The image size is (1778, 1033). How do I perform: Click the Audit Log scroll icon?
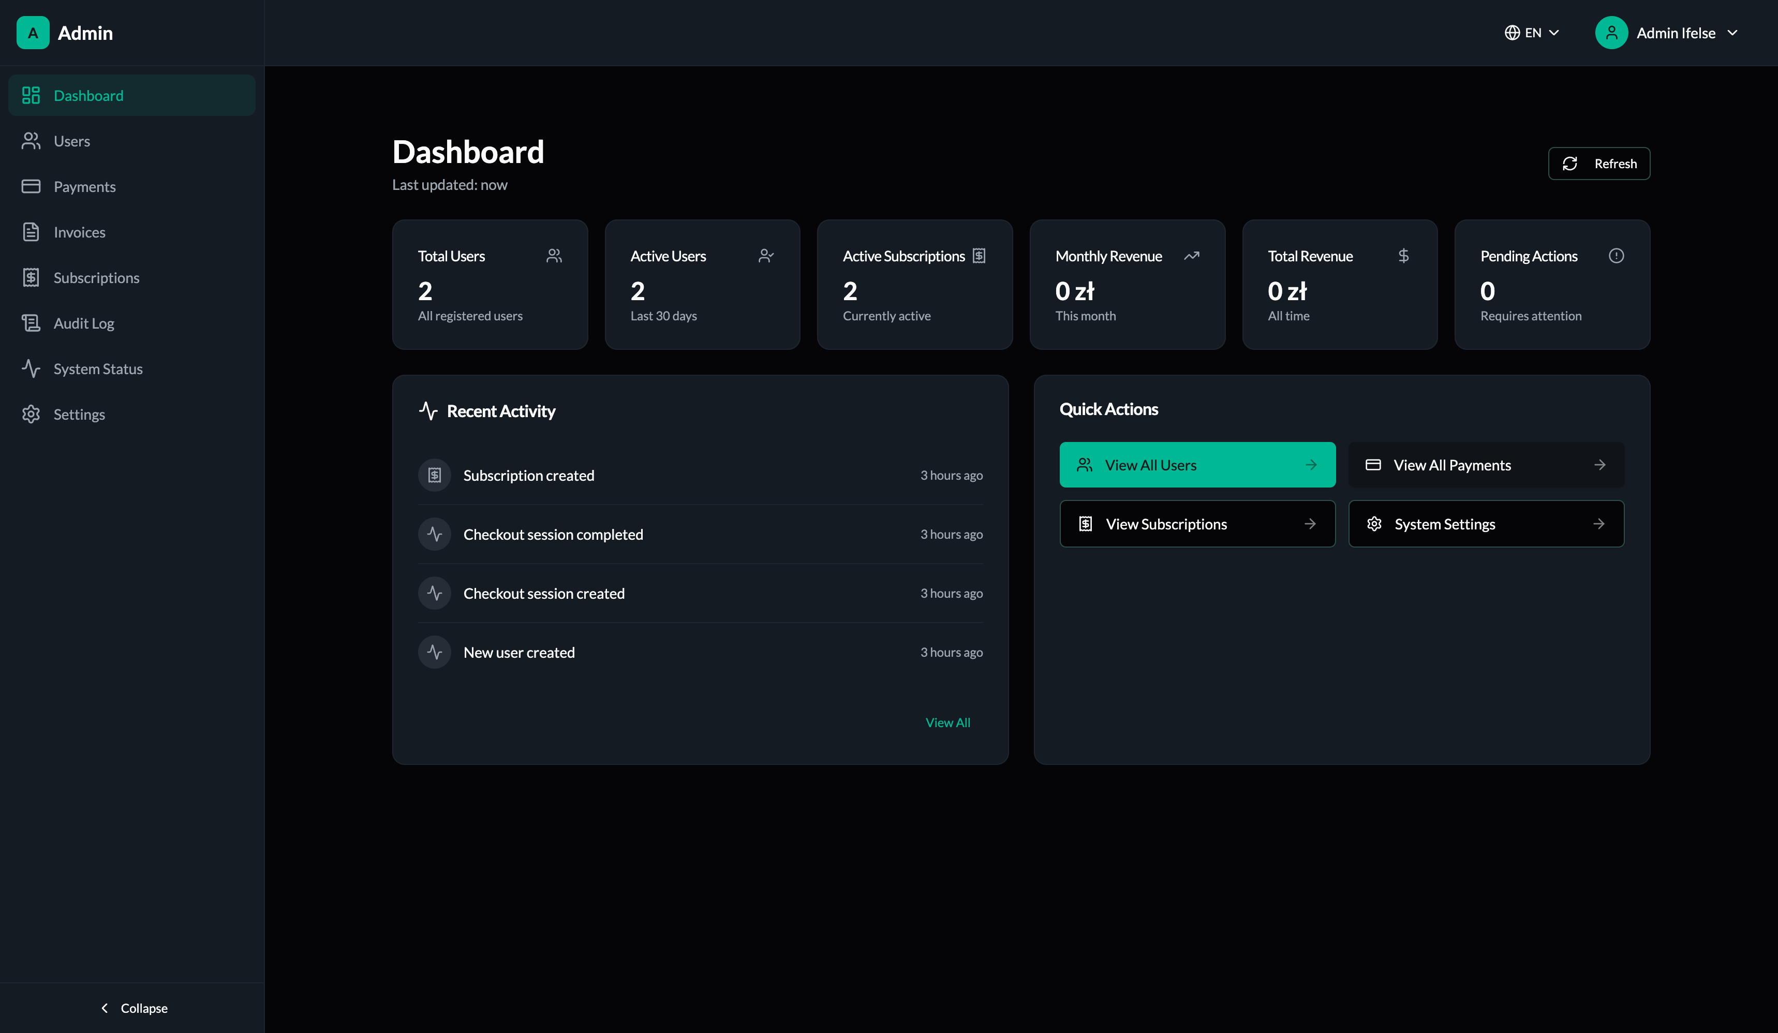point(31,323)
